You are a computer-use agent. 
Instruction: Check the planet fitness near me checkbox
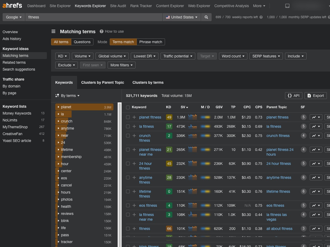click(x=128, y=150)
